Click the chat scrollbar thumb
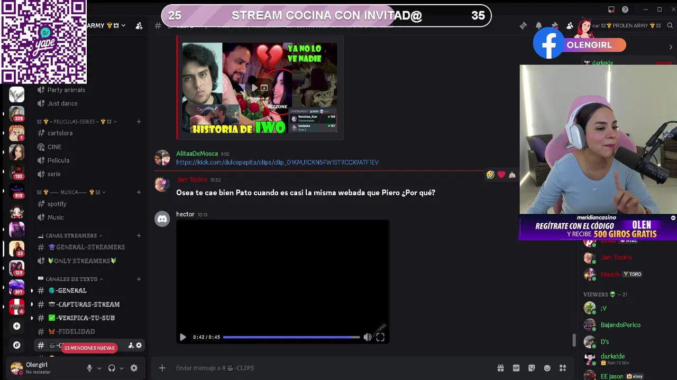This screenshot has height=380, width=677. click(x=574, y=340)
